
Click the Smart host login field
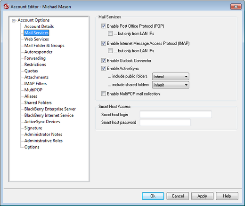[176, 114]
